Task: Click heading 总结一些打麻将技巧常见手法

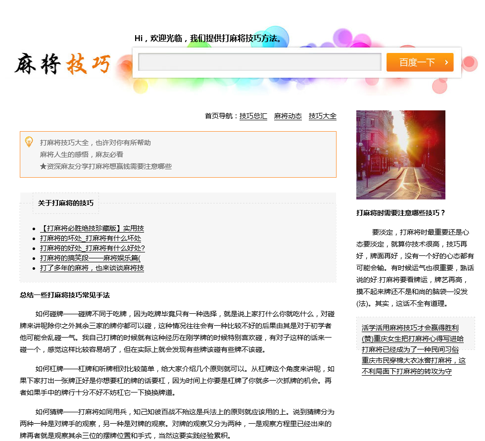Action: tap(65, 295)
